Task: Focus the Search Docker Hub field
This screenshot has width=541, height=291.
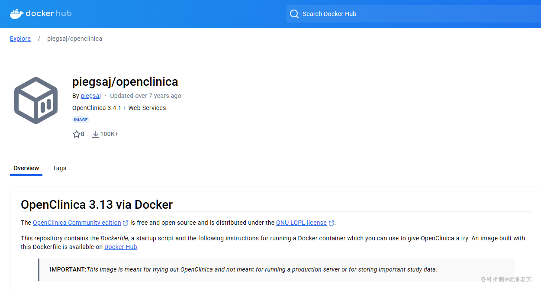Action: pyautogui.click(x=411, y=14)
